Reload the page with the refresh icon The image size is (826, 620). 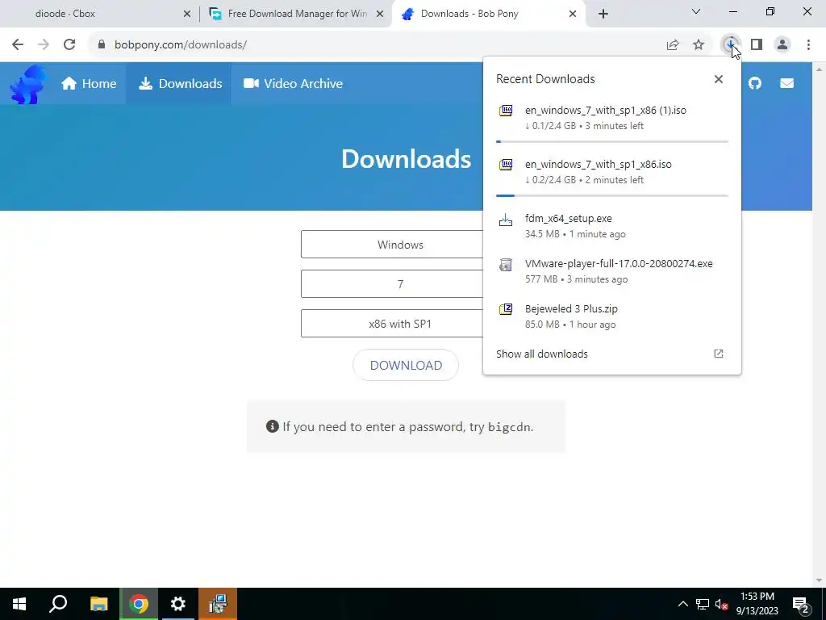tap(69, 45)
